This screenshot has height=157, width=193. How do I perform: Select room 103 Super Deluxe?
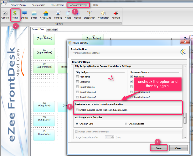pos(44,68)
